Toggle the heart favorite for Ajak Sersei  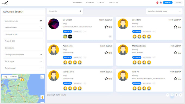(x=85, y=57)
